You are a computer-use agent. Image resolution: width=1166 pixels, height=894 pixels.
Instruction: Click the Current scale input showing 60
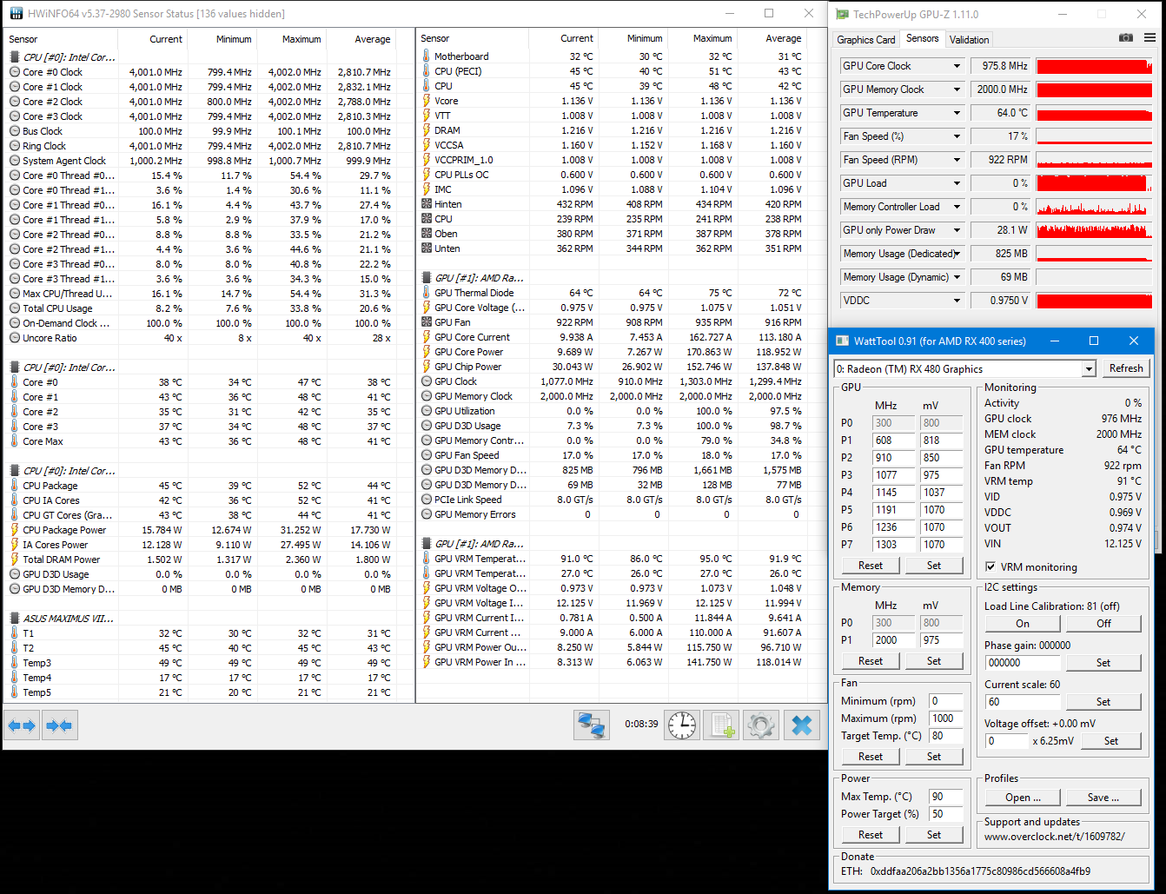pyautogui.click(x=1023, y=702)
